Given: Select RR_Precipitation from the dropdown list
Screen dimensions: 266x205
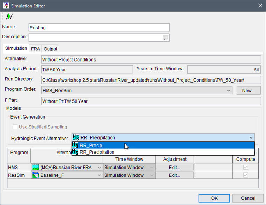Looking at the screenshot, I should click(x=163, y=152).
